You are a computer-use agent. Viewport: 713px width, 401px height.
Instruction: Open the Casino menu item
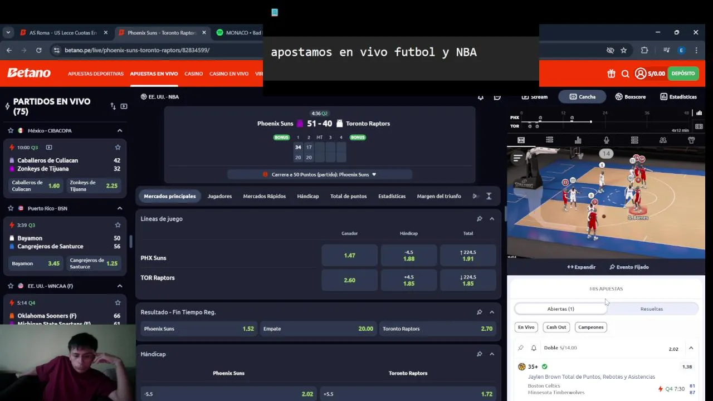194,74
